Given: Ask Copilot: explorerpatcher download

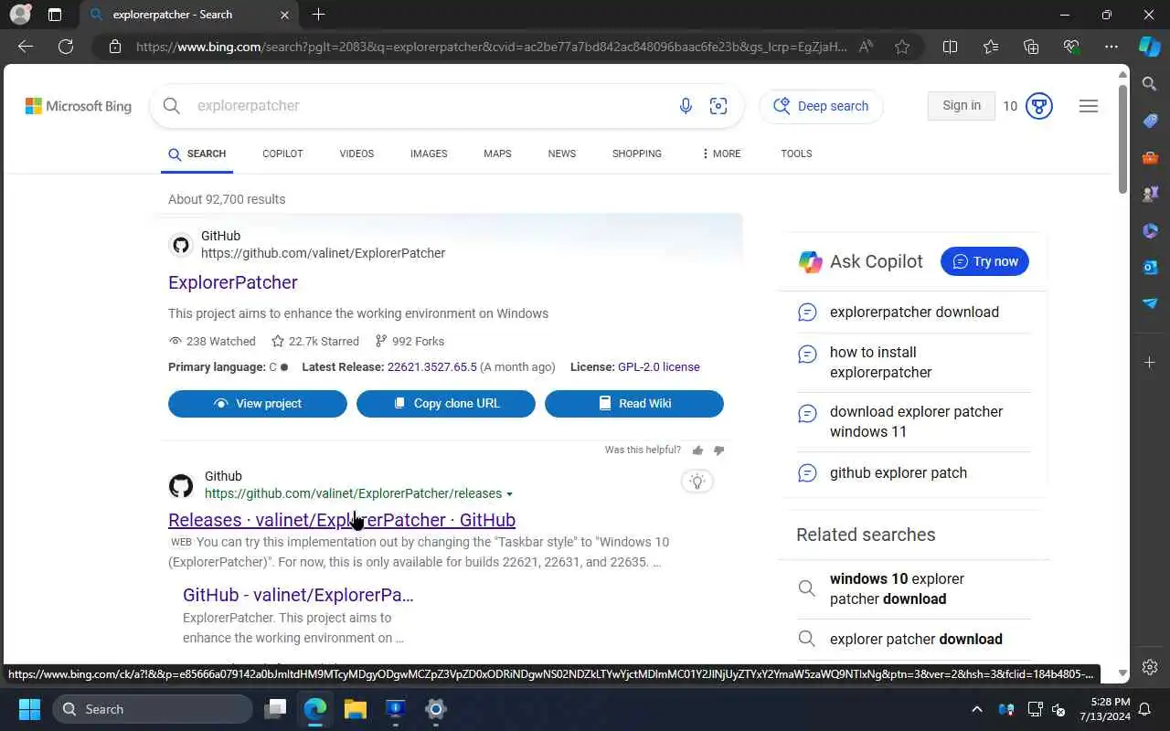Looking at the screenshot, I should pos(914,312).
